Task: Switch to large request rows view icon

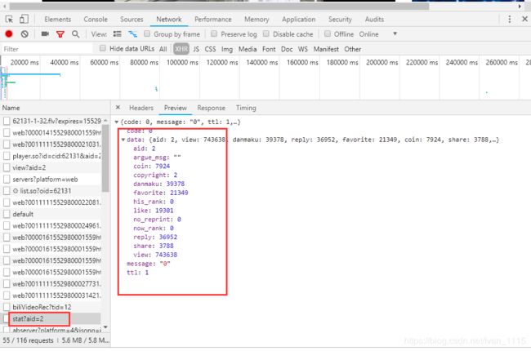Action: pyautogui.click(x=118, y=33)
